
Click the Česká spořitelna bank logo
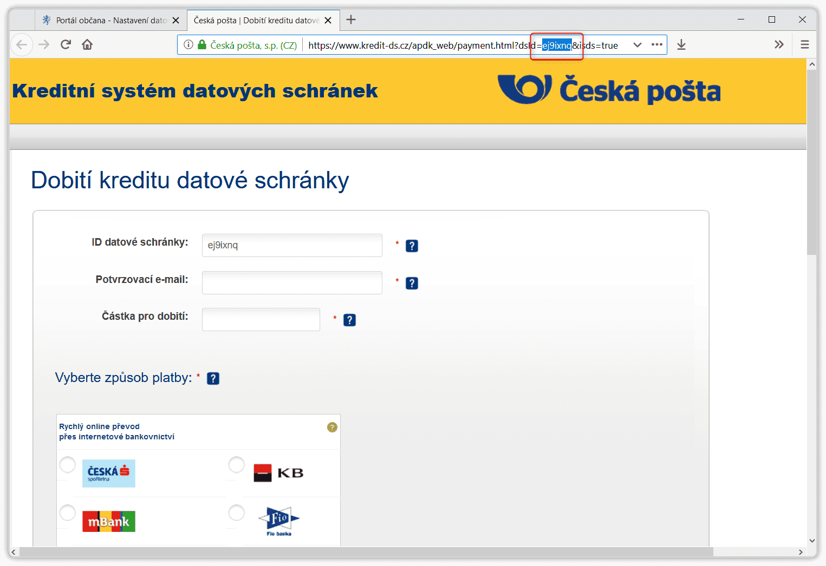click(x=109, y=473)
